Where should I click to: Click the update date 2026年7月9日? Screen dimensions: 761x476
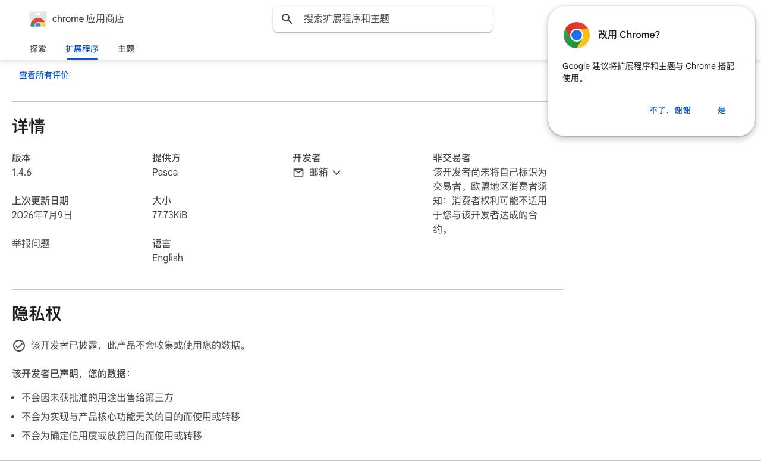tap(42, 215)
